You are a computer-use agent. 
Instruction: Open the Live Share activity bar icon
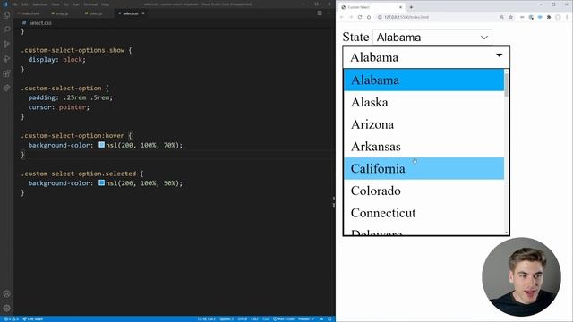click(x=6, y=88)
